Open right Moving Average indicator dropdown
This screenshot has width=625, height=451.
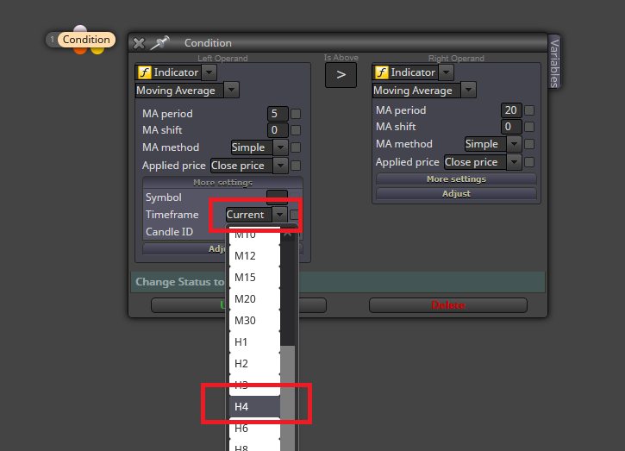coord(468,91)
